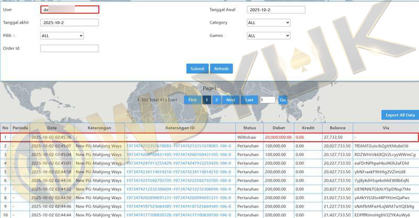Open the Keterangan ID link in row 5

point(178,172)
